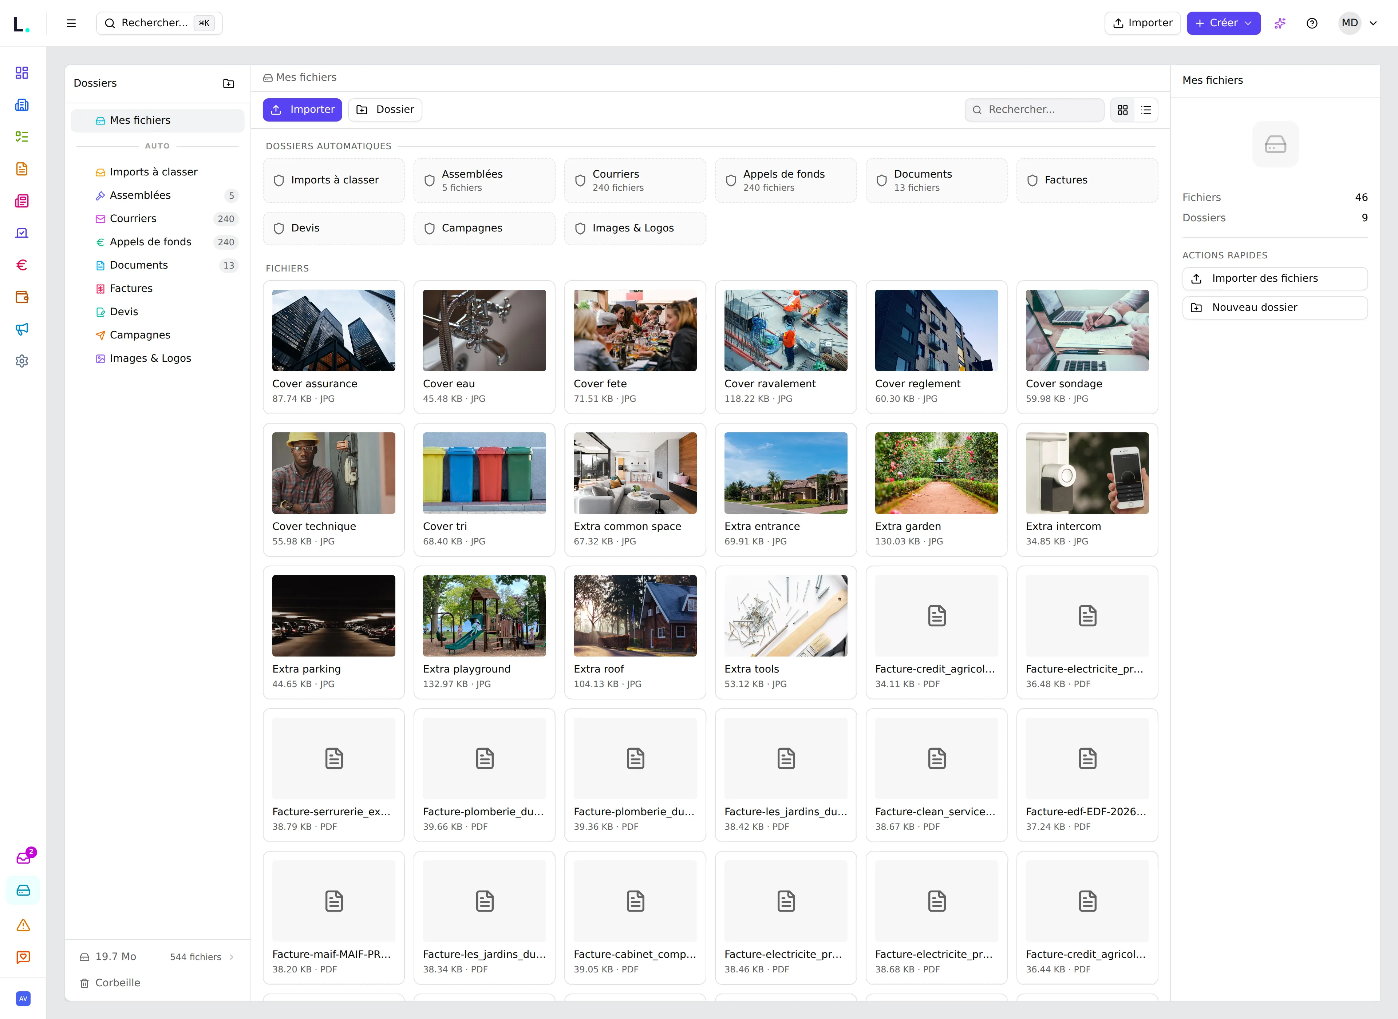Focus the files Rechercher search field
The height and width of the screenshot is (1019, 1398).
(1034, 110)
